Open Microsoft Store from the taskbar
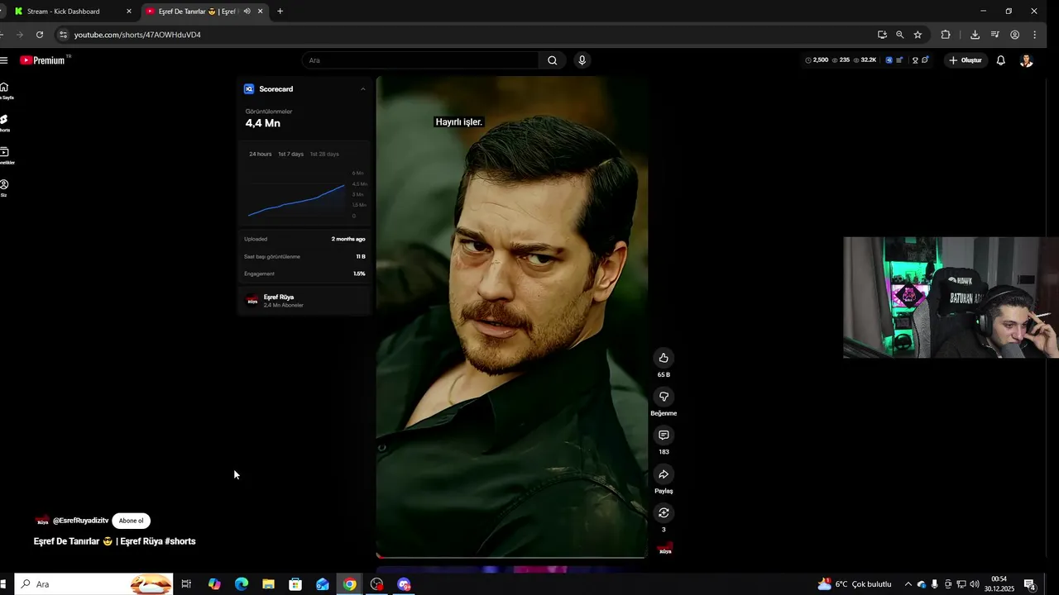The width and height of the screenshot is (1059, 595). pos(295,584)
